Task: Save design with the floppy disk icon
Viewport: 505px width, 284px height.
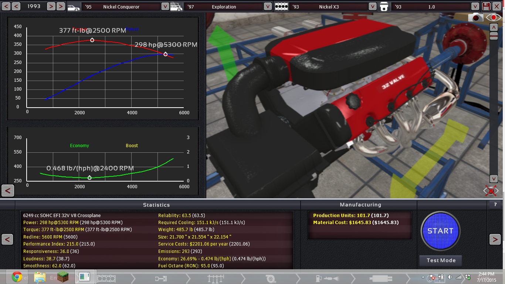Action: click(486, 6)
